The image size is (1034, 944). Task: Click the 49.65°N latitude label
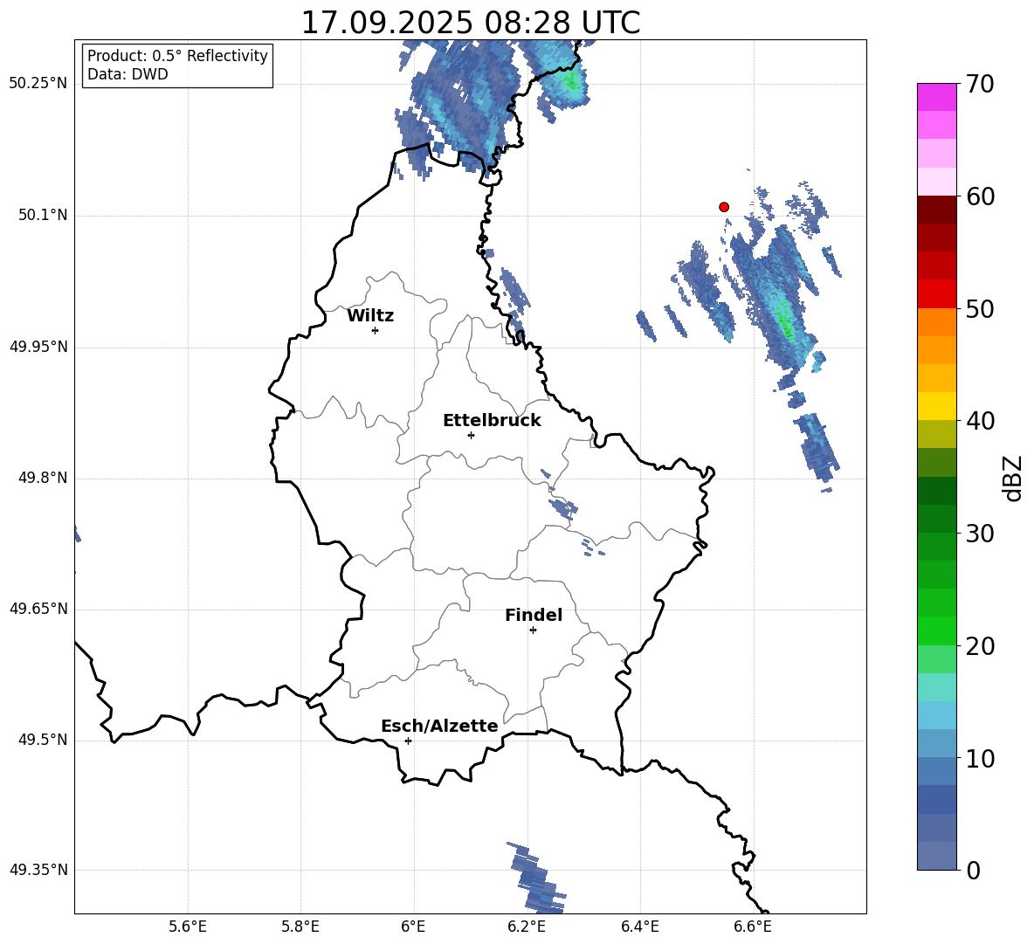coord(38,609)
